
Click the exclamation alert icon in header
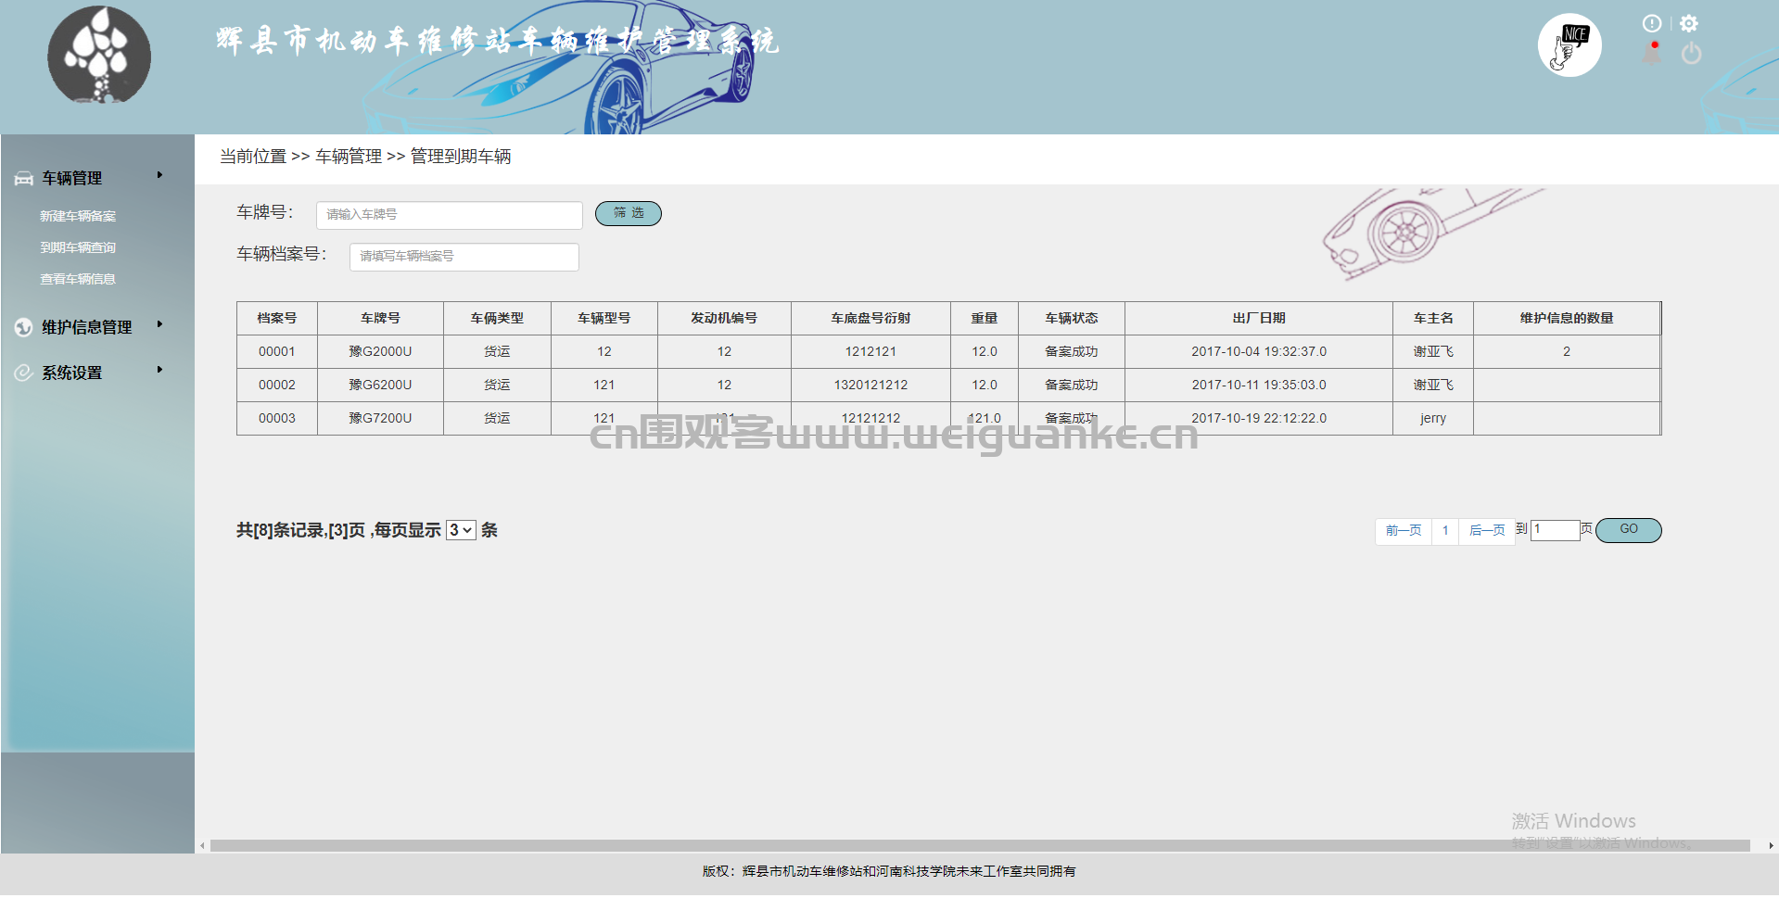[x=1652, y=23]
